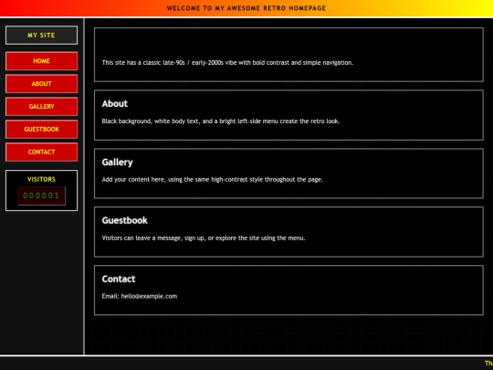Viewport: 493px width, 370px height.
Task: Go to the About menu link
Action: point(41,84)
